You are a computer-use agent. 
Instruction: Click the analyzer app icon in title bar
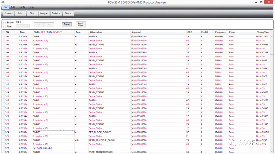[x=3, y=2]
